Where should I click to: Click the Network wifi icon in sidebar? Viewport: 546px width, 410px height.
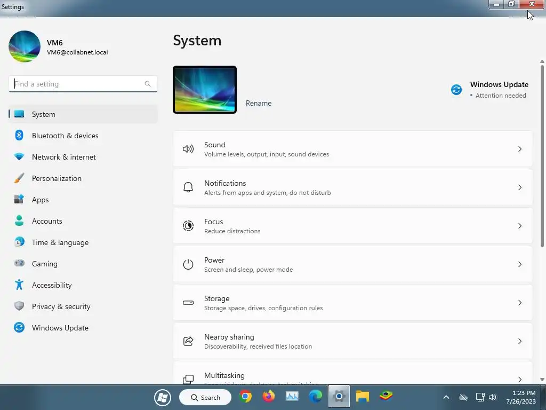[x=19, y=156]
